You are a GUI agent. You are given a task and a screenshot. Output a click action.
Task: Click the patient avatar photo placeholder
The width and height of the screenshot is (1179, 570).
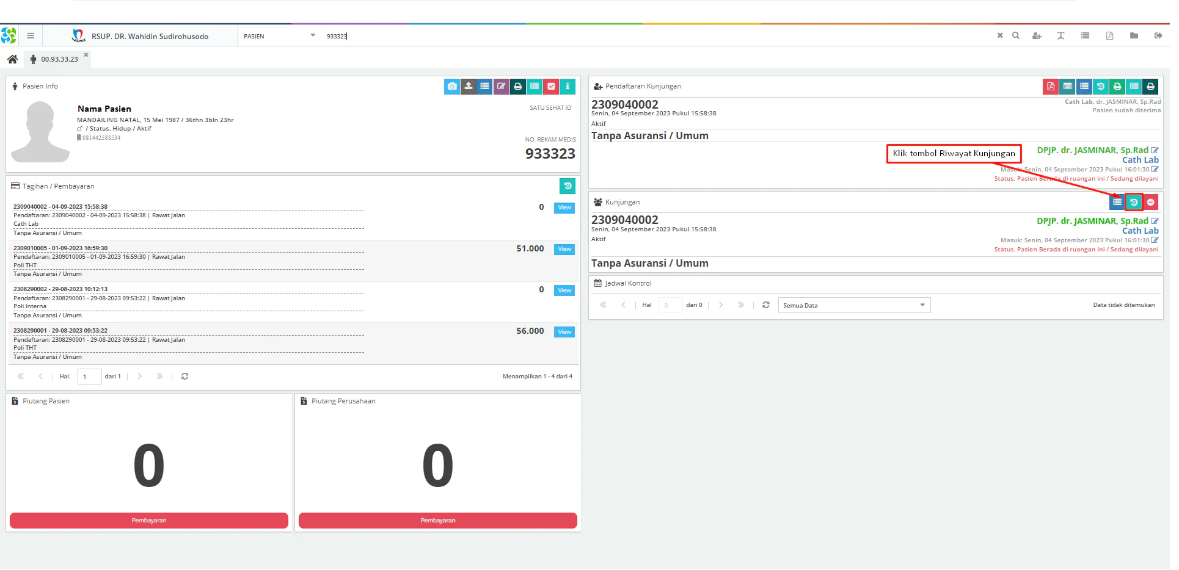40,131
